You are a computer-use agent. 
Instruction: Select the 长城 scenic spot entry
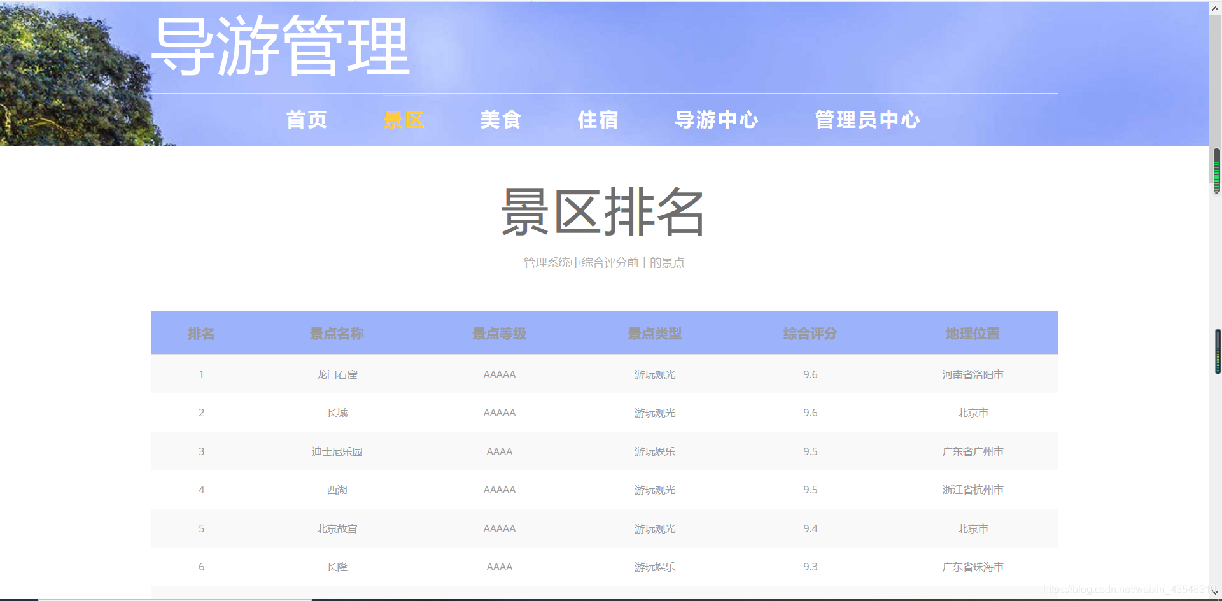point(337,413)
